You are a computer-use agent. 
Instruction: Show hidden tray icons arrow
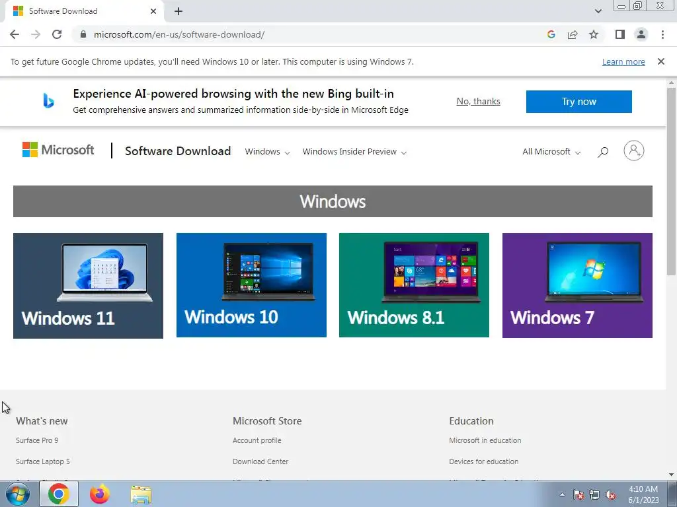pyautogui.click(x=562, y=494)
